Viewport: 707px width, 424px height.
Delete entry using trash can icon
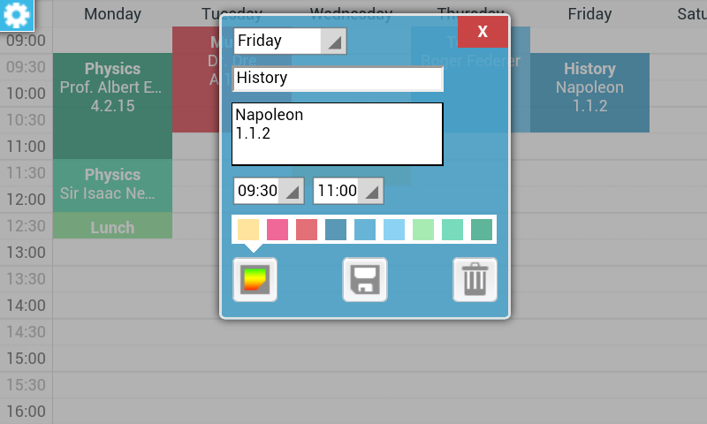click(x=475, y=279)
